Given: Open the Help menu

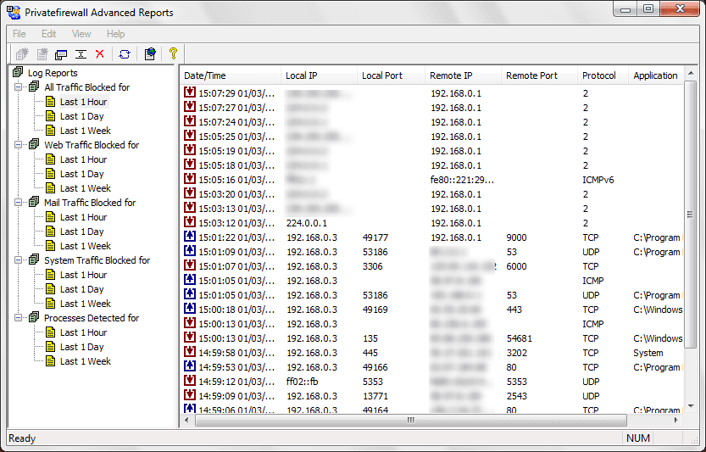Looking at the screenshot, I should click(x=115, y=34).
